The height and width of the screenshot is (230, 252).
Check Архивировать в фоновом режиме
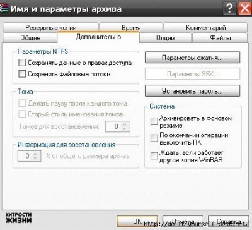click(x=154, y=121)
